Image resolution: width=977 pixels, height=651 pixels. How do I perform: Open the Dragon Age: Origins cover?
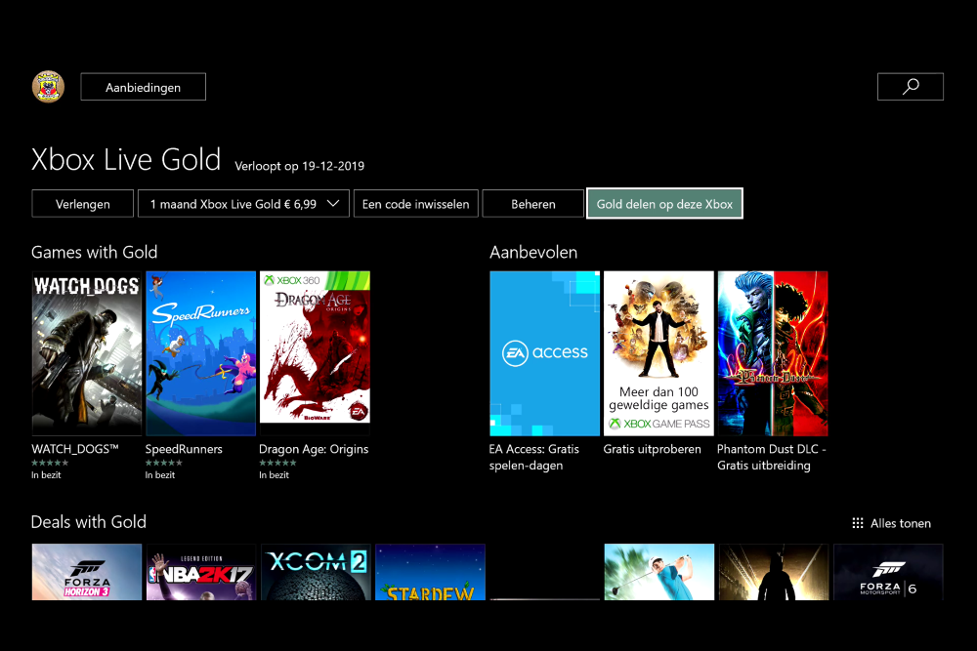[x=315, y=353]
